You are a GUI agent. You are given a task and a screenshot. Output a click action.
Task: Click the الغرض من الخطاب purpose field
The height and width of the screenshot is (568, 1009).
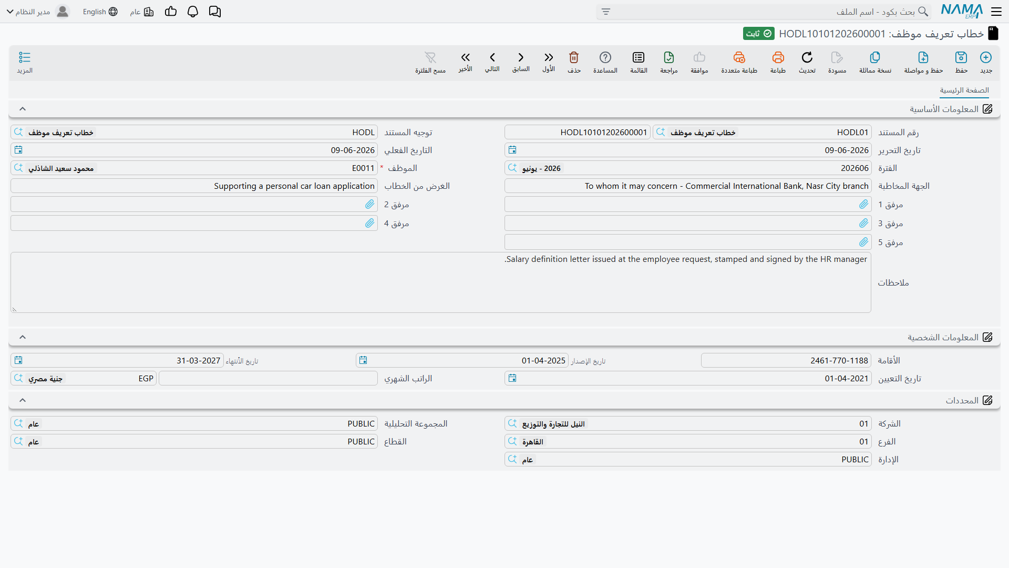[x=194, y=186]
